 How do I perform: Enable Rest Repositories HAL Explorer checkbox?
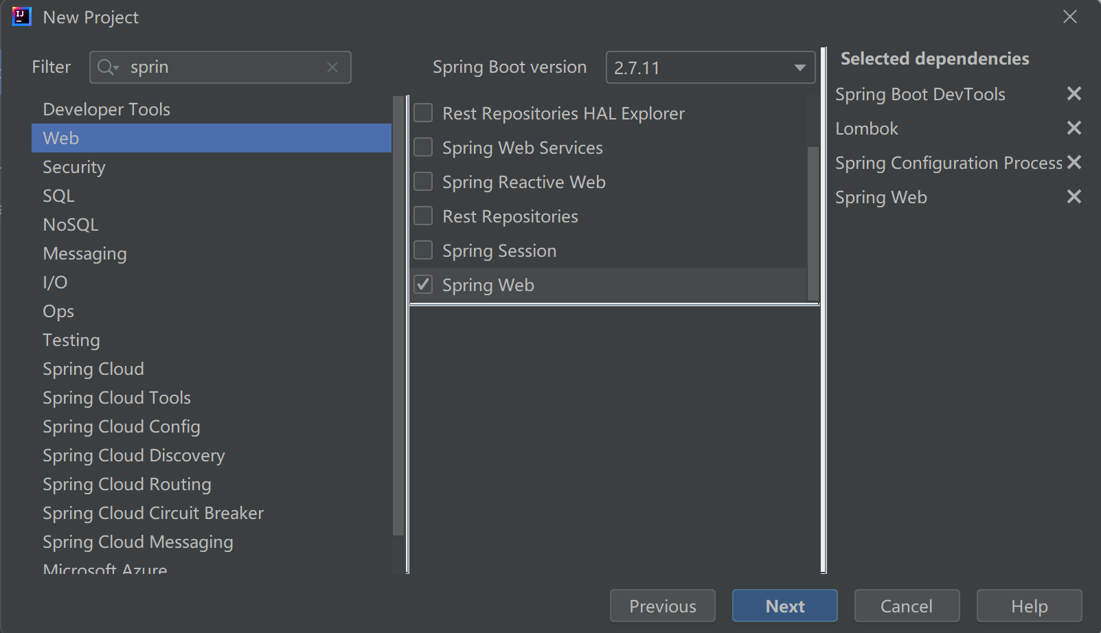pyautogui.click(x=423, y=113)
